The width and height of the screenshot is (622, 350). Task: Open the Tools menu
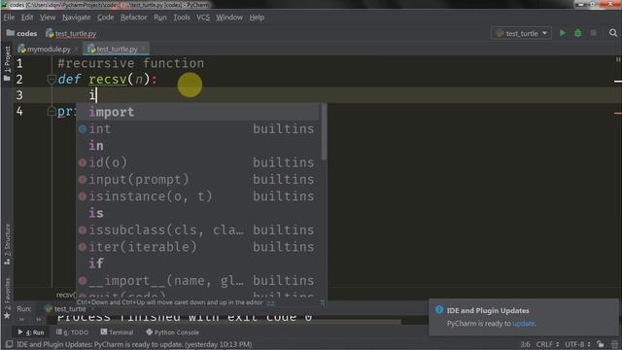point(182,17)
